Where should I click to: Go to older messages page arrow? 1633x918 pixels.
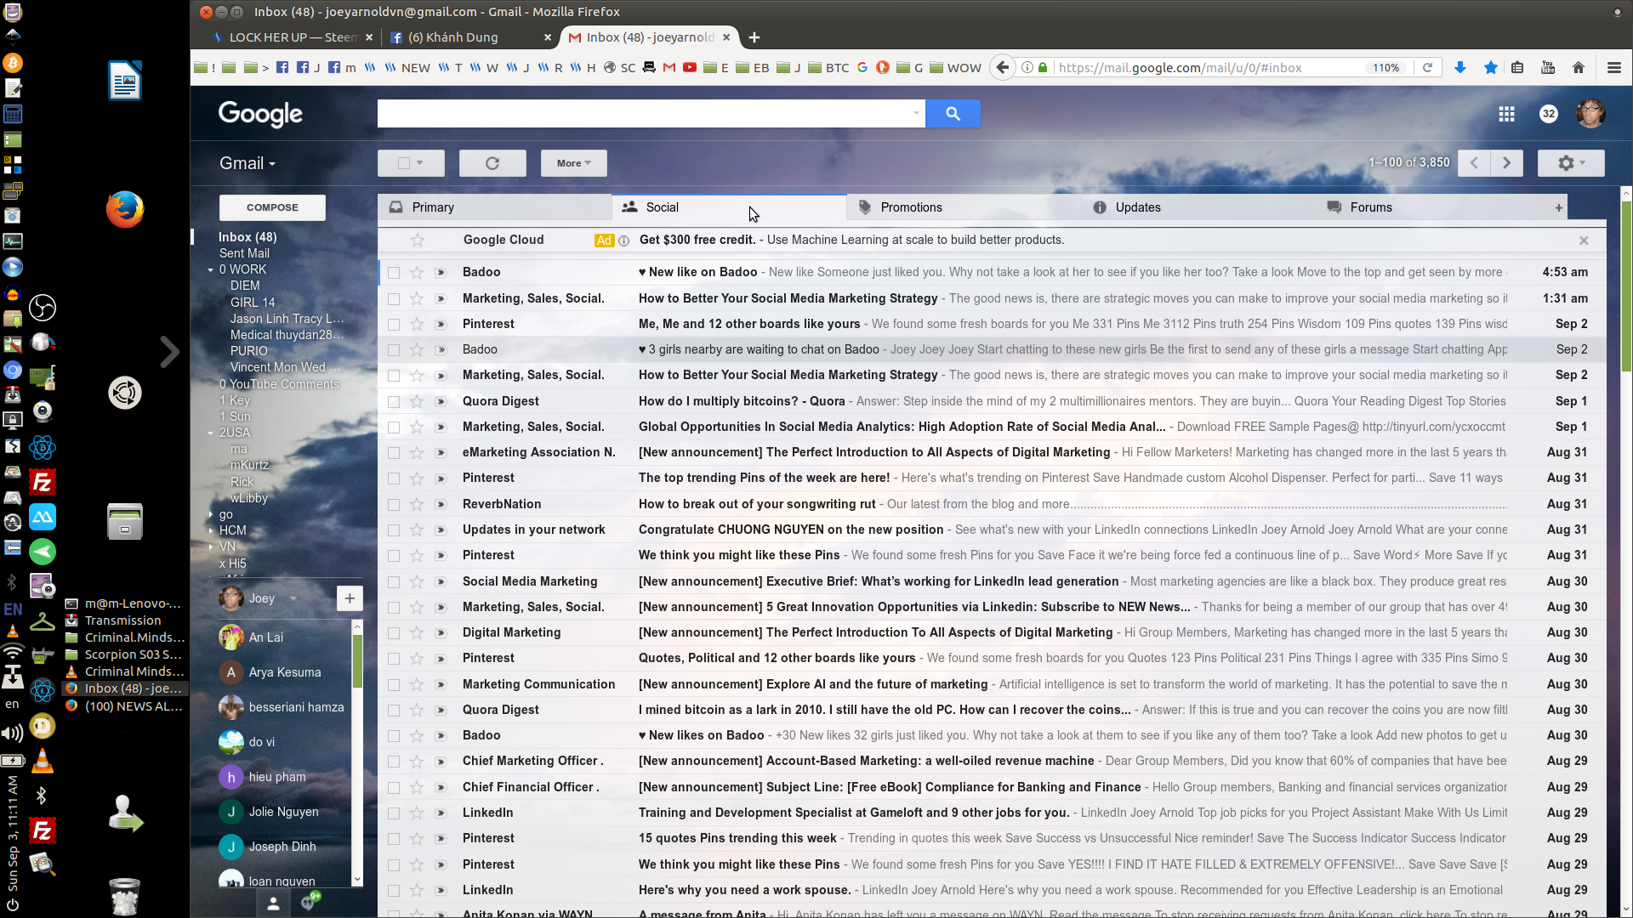tap(1506, 163)
